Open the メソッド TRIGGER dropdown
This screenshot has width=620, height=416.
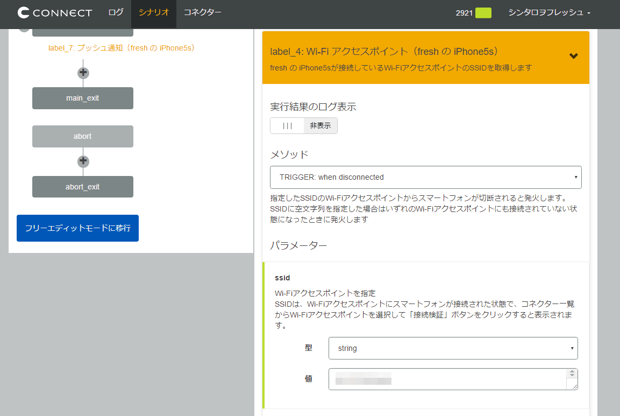click(425, 177)
